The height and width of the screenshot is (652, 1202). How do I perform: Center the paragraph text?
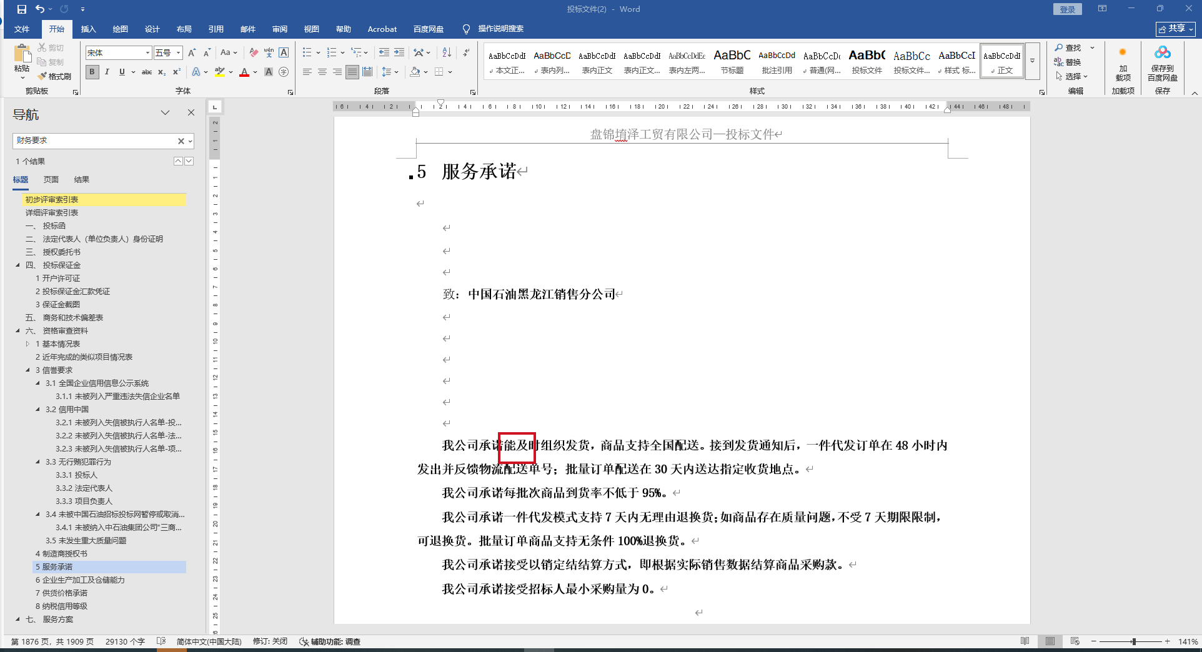coord(322,72)
